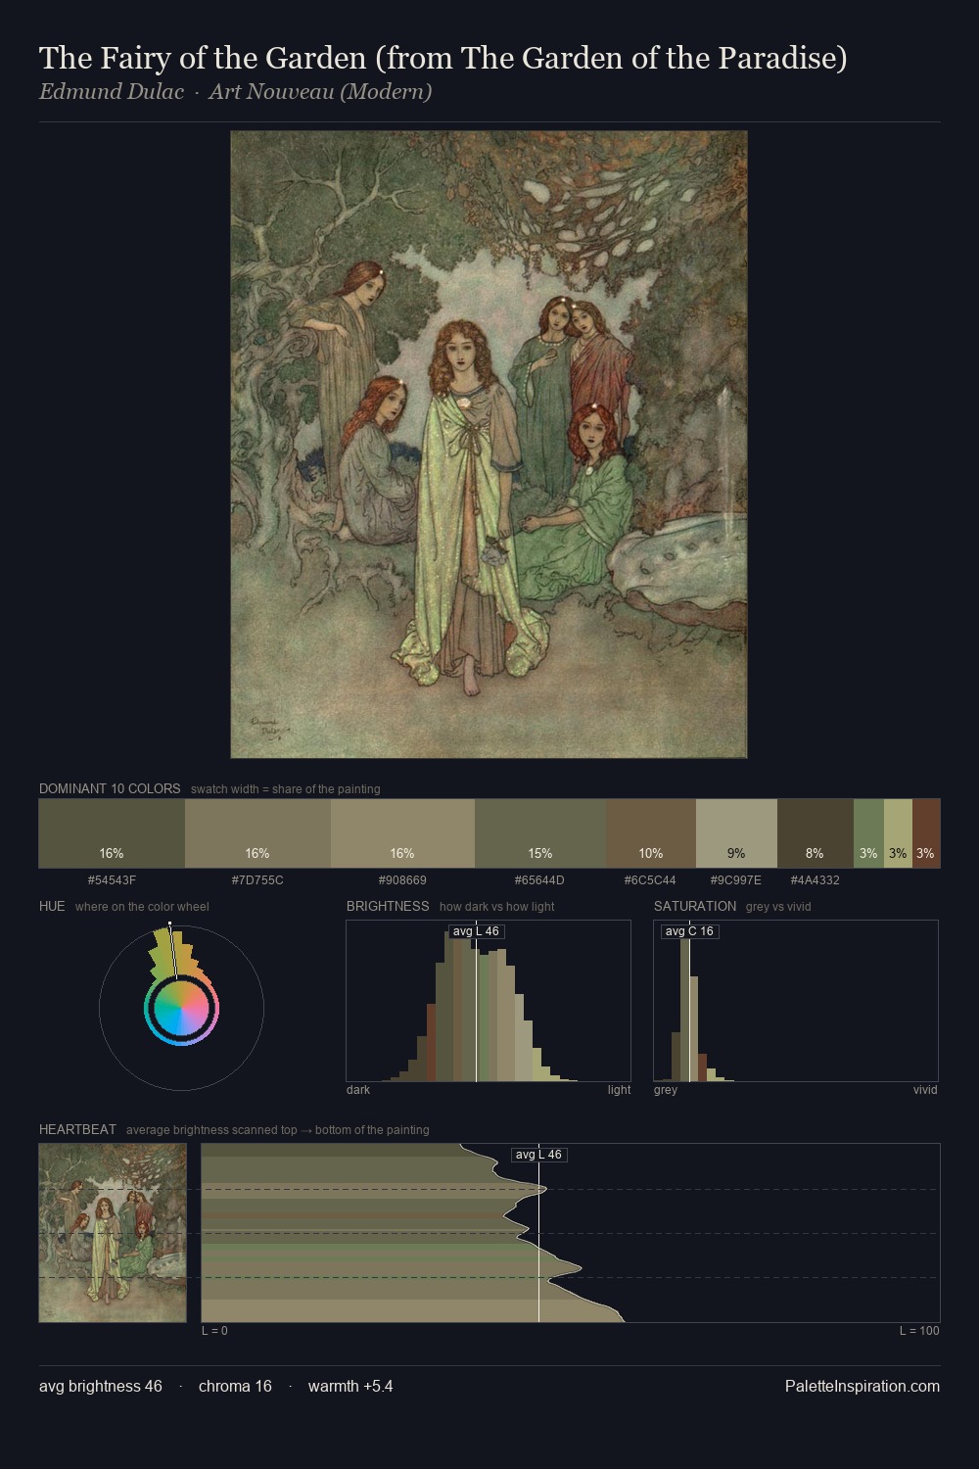Image resolution: width=979 pixels, height=1469 pixels.
Task: Click the 'warmth +5.4' footer stat
Action: click(350, 1386)
